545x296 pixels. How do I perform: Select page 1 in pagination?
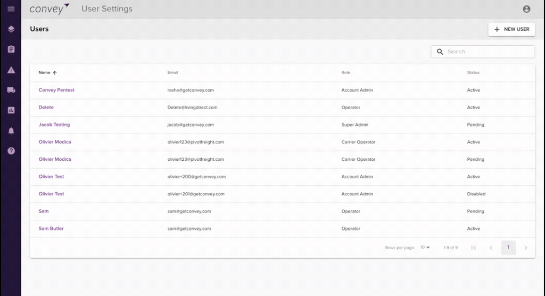(508, 248)
